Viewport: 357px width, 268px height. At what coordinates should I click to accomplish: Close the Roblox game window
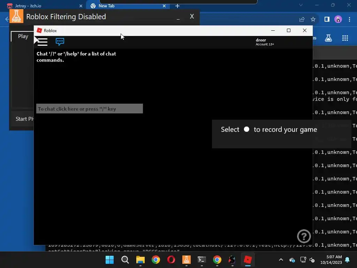[305, 31]
